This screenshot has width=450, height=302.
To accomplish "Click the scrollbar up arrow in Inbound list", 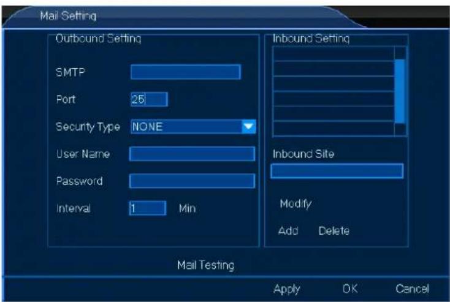I will tap(400, 53).
